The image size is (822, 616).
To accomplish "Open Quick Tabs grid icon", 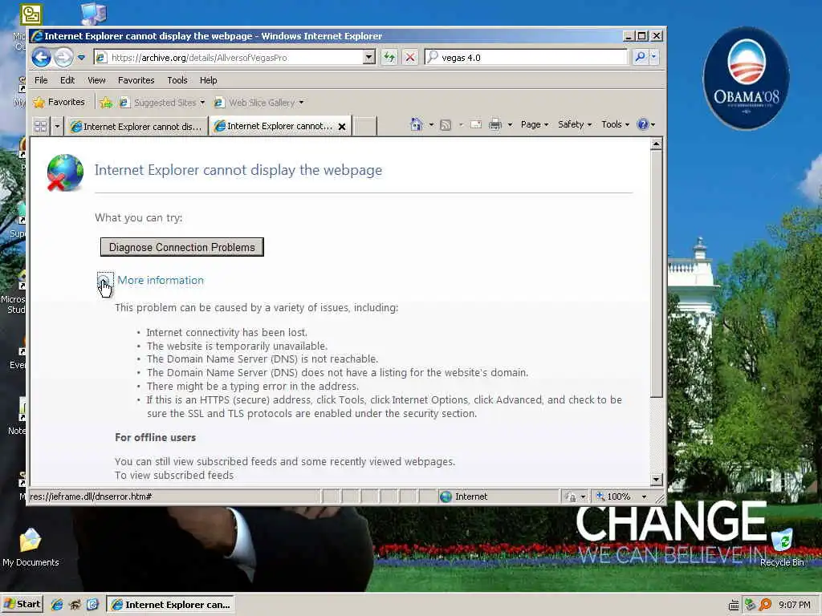I will (x=40, y=126).
